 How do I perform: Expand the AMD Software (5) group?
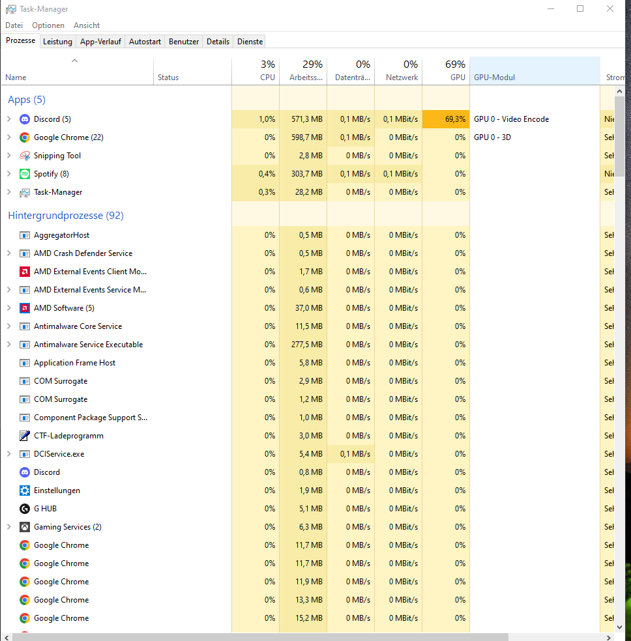[9, 308]
